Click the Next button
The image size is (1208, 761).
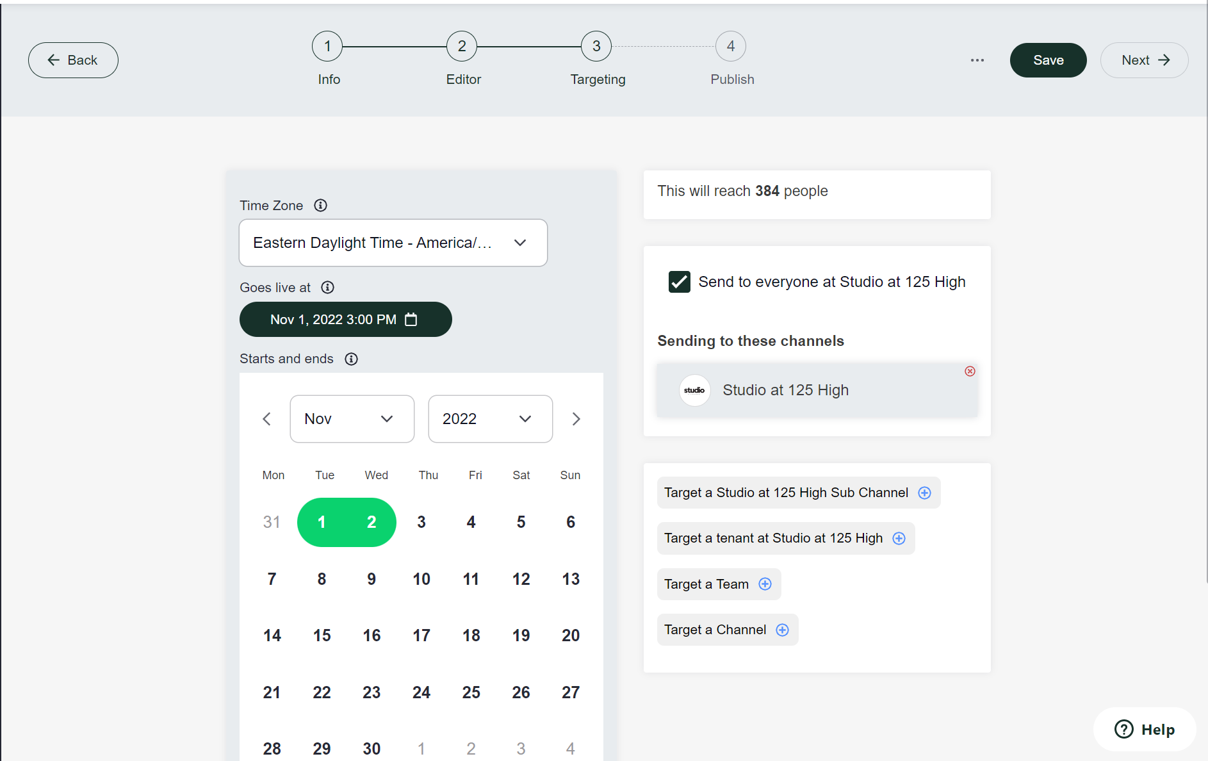point(1144,60)
